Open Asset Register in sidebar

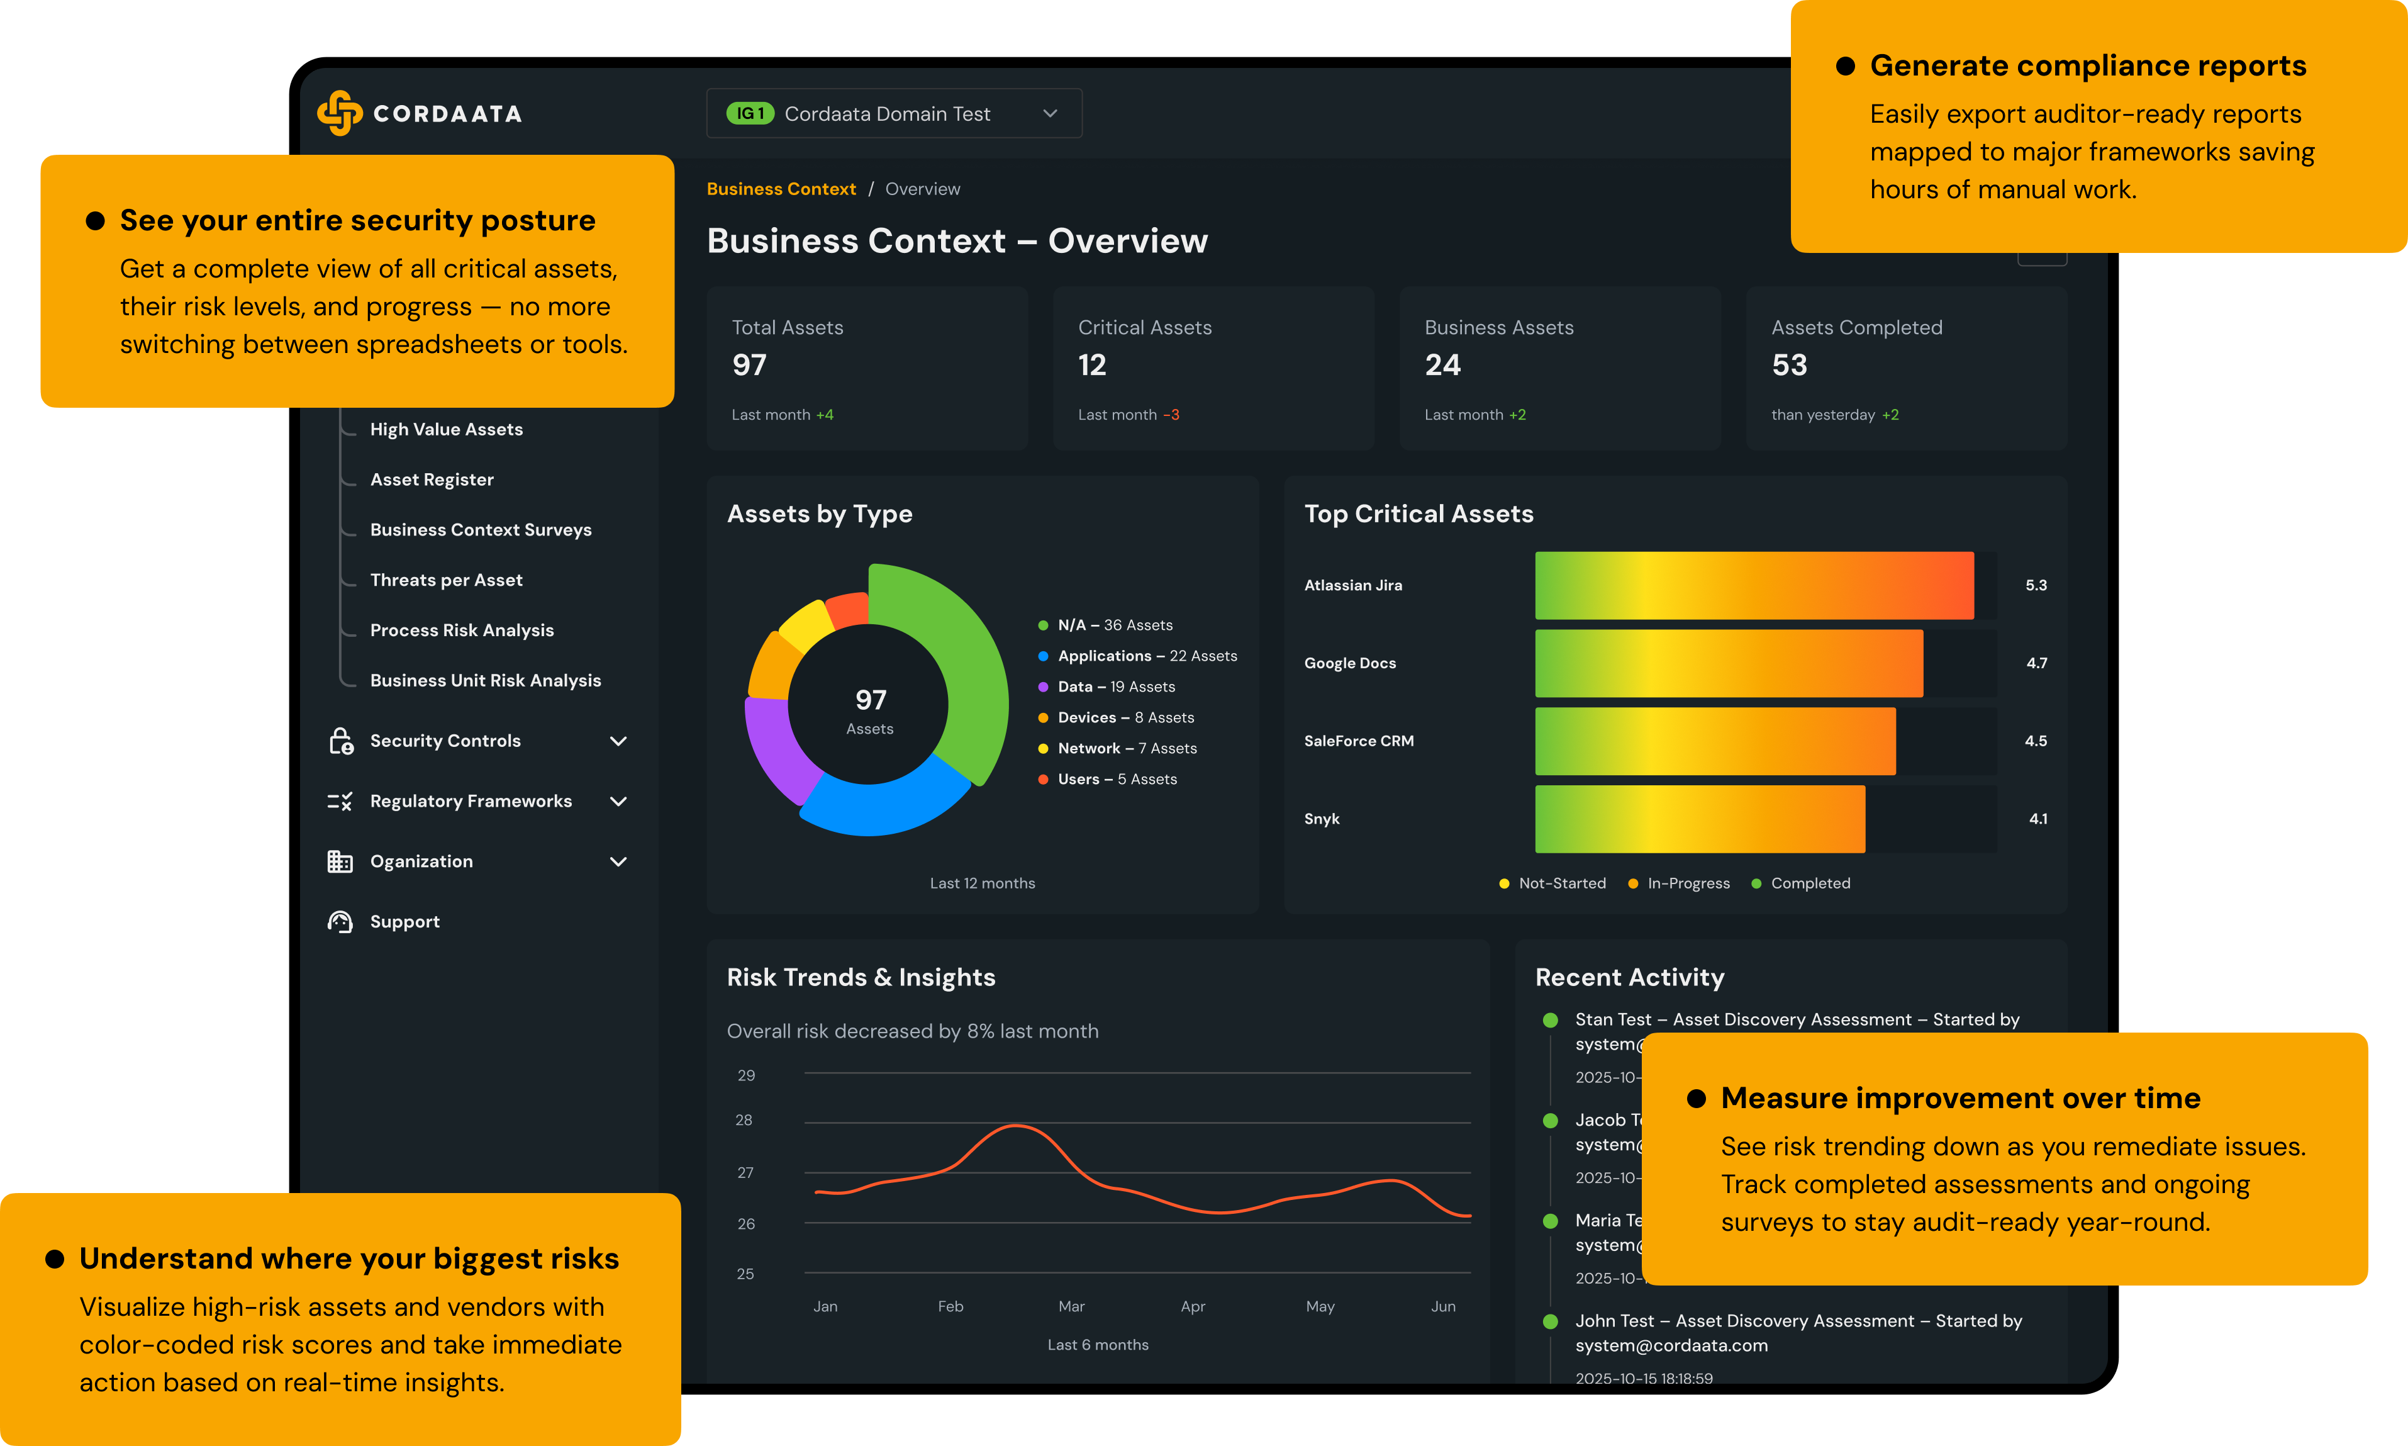pos(432,479)
